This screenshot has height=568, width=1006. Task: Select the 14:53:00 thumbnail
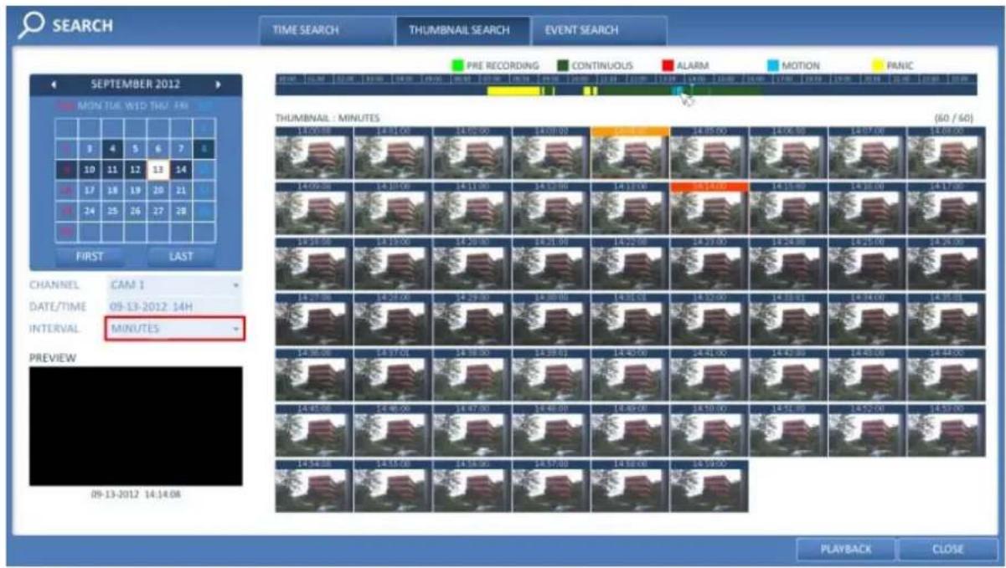click(947, 430)
